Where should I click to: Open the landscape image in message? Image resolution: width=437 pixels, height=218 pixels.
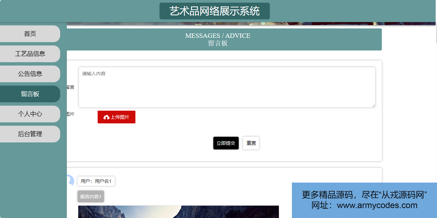[179, 212]
